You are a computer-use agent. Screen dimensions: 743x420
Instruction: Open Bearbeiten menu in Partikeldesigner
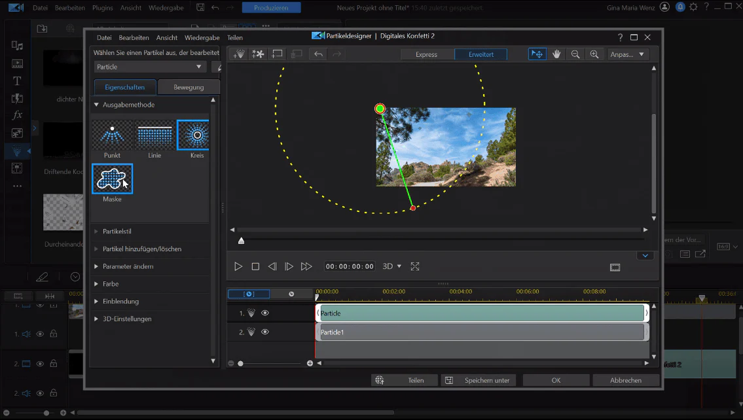point(134,37)
